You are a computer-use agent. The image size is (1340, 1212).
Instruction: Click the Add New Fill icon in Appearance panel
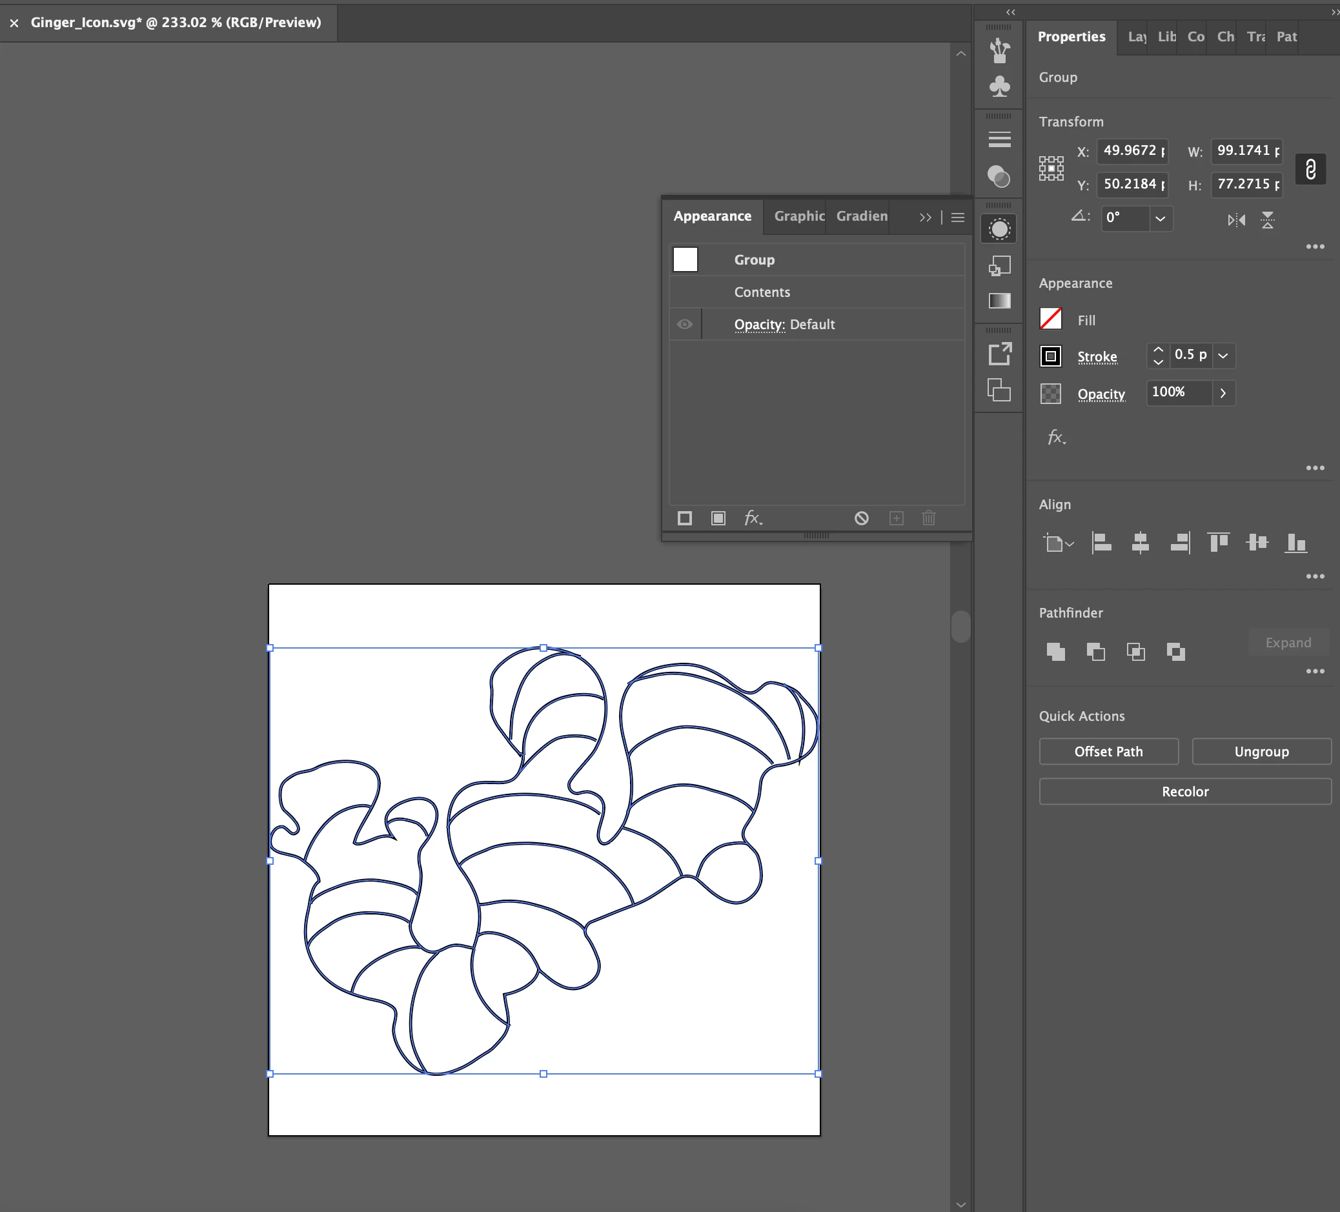718,518
